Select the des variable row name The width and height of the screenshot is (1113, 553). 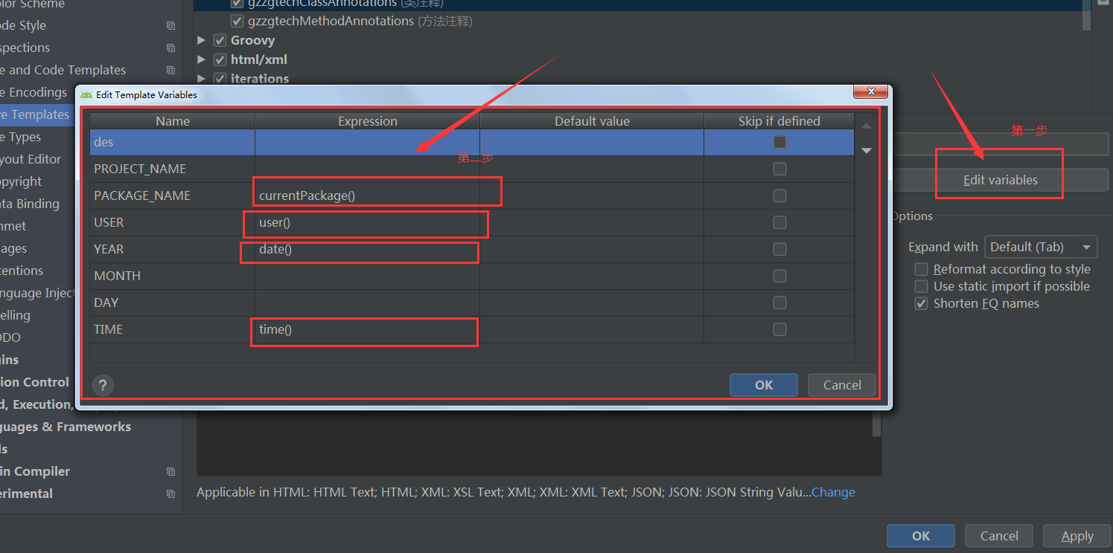(173, 142)
